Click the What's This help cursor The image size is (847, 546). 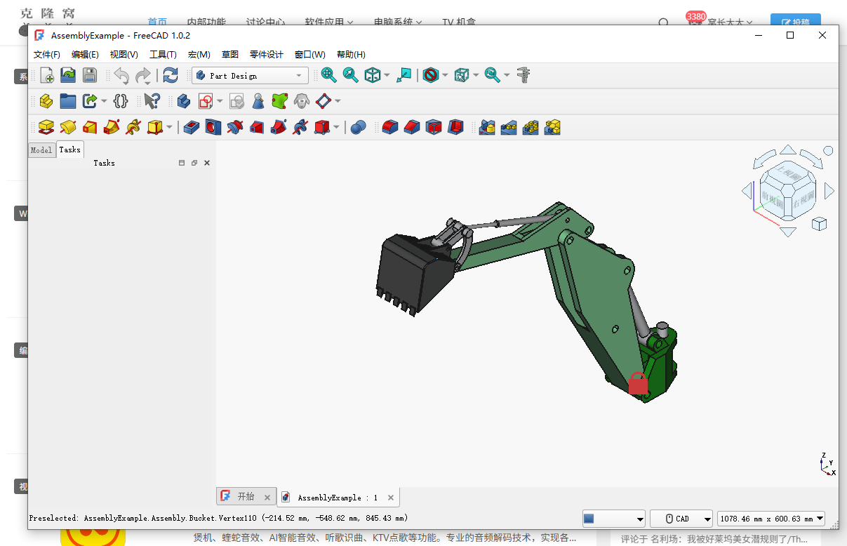(151, 101)
